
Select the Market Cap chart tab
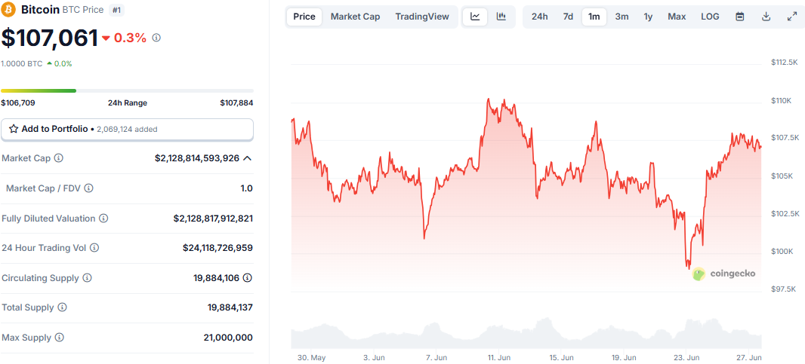point(355,17)
